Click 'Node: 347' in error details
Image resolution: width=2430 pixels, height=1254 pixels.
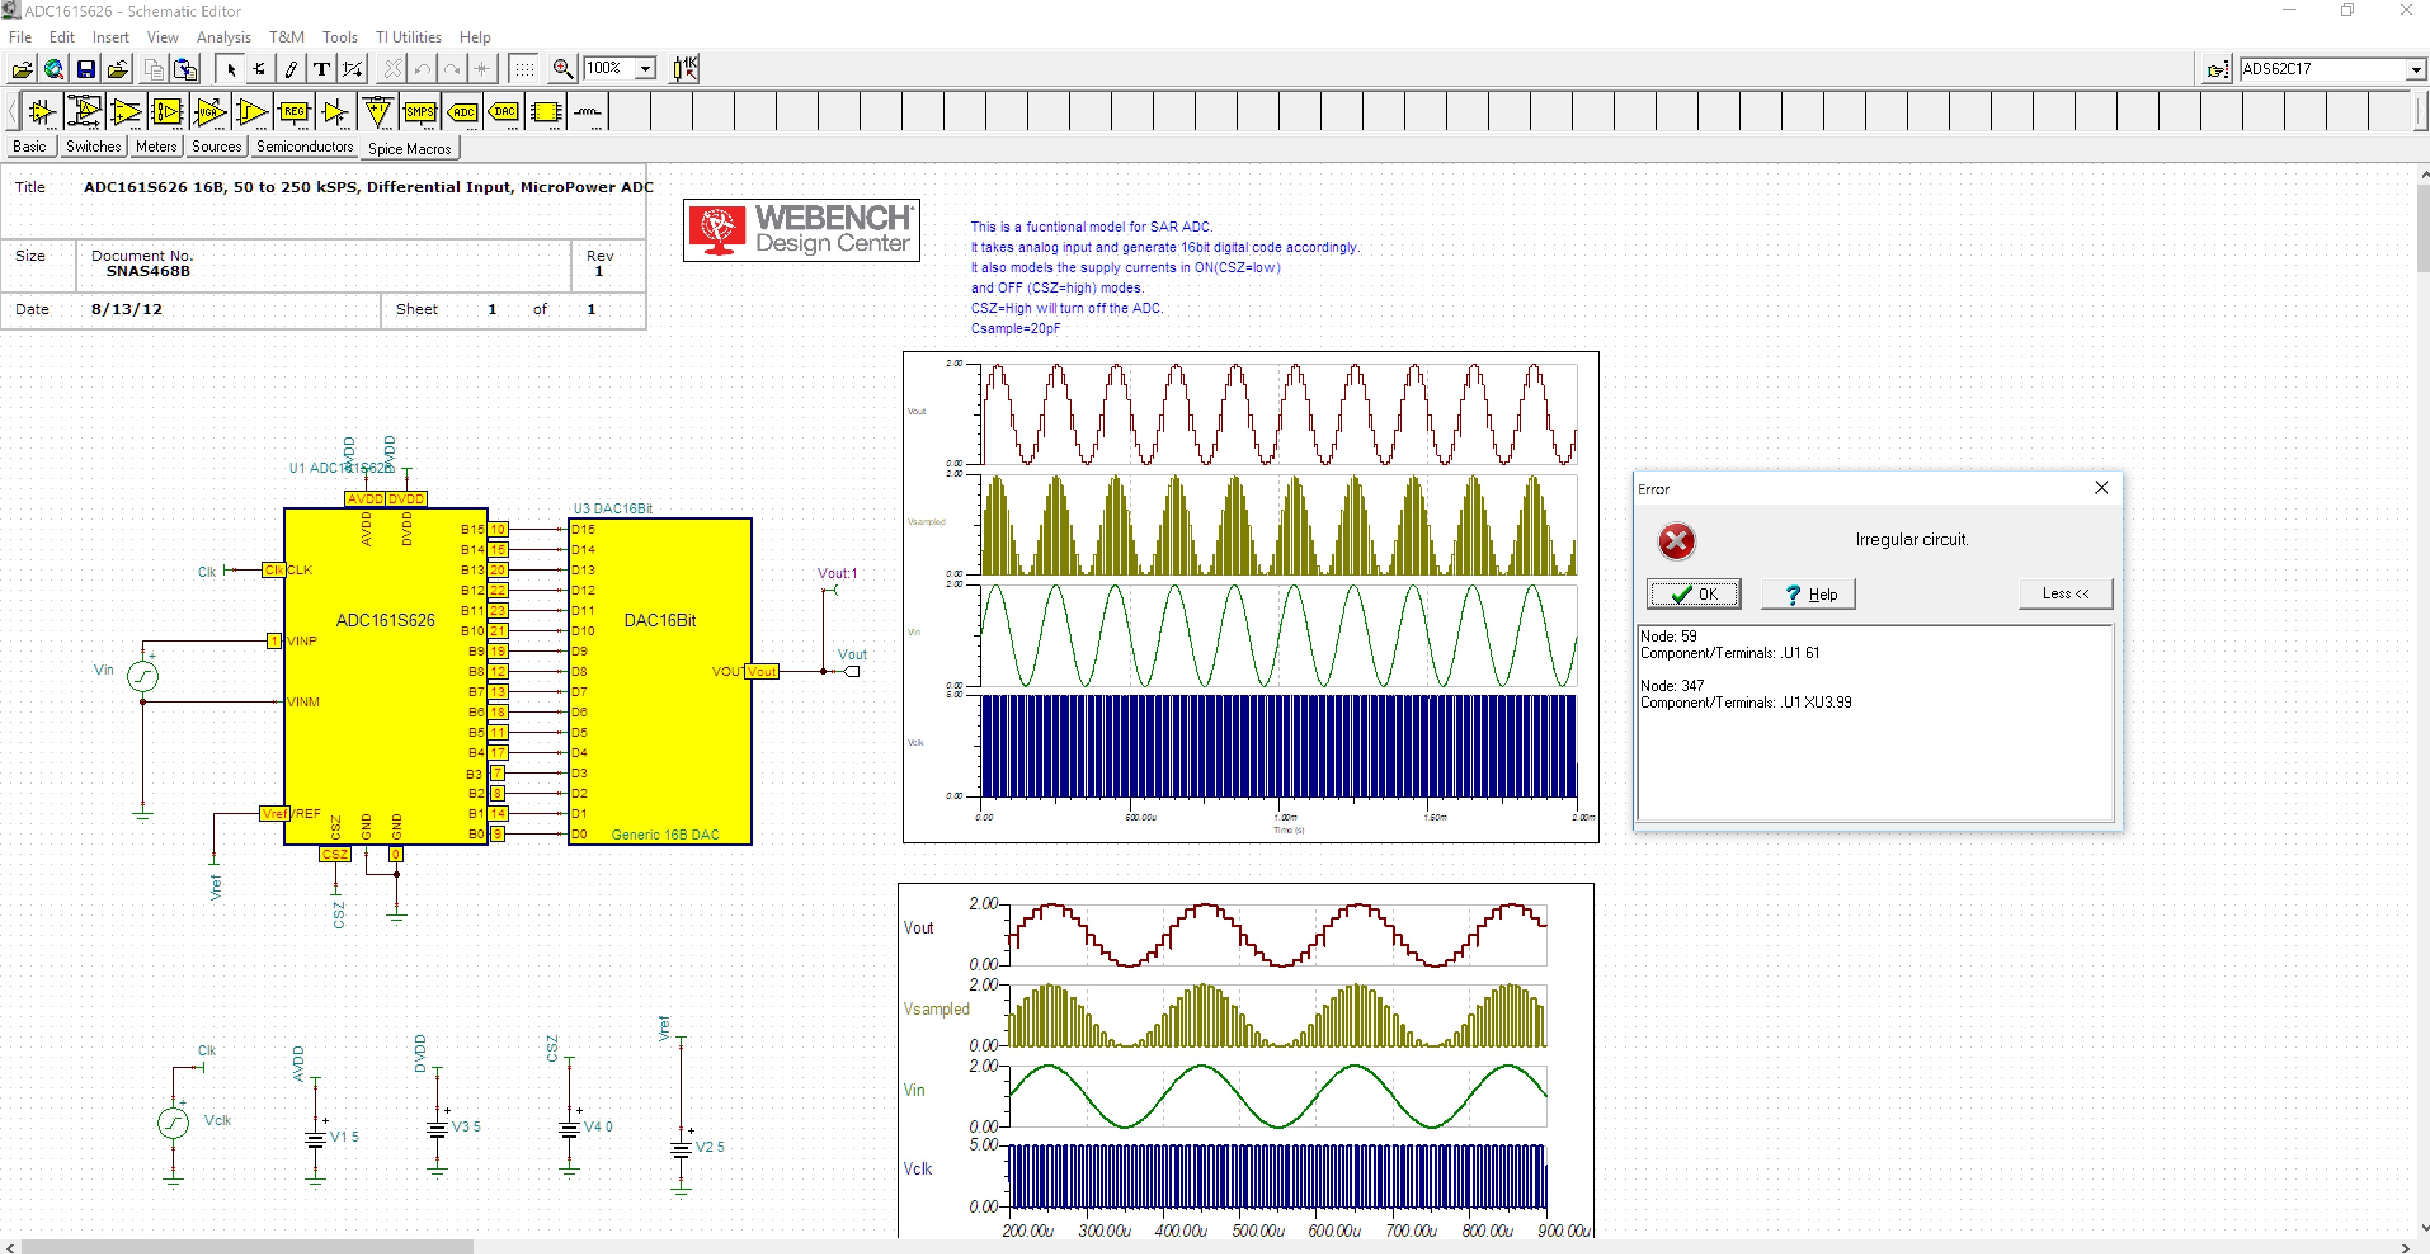click(1673, 685)
